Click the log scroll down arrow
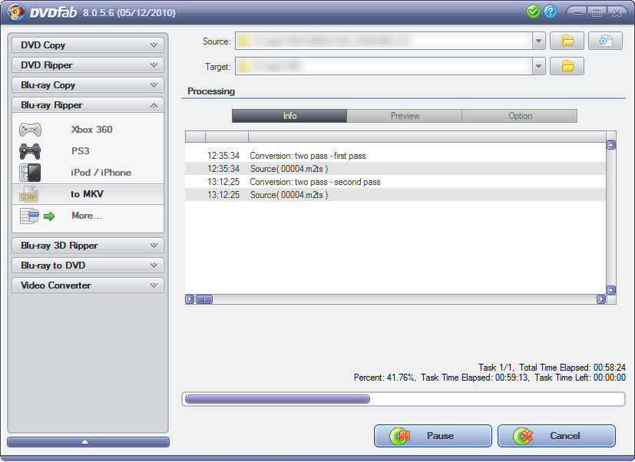 [611, 290]
